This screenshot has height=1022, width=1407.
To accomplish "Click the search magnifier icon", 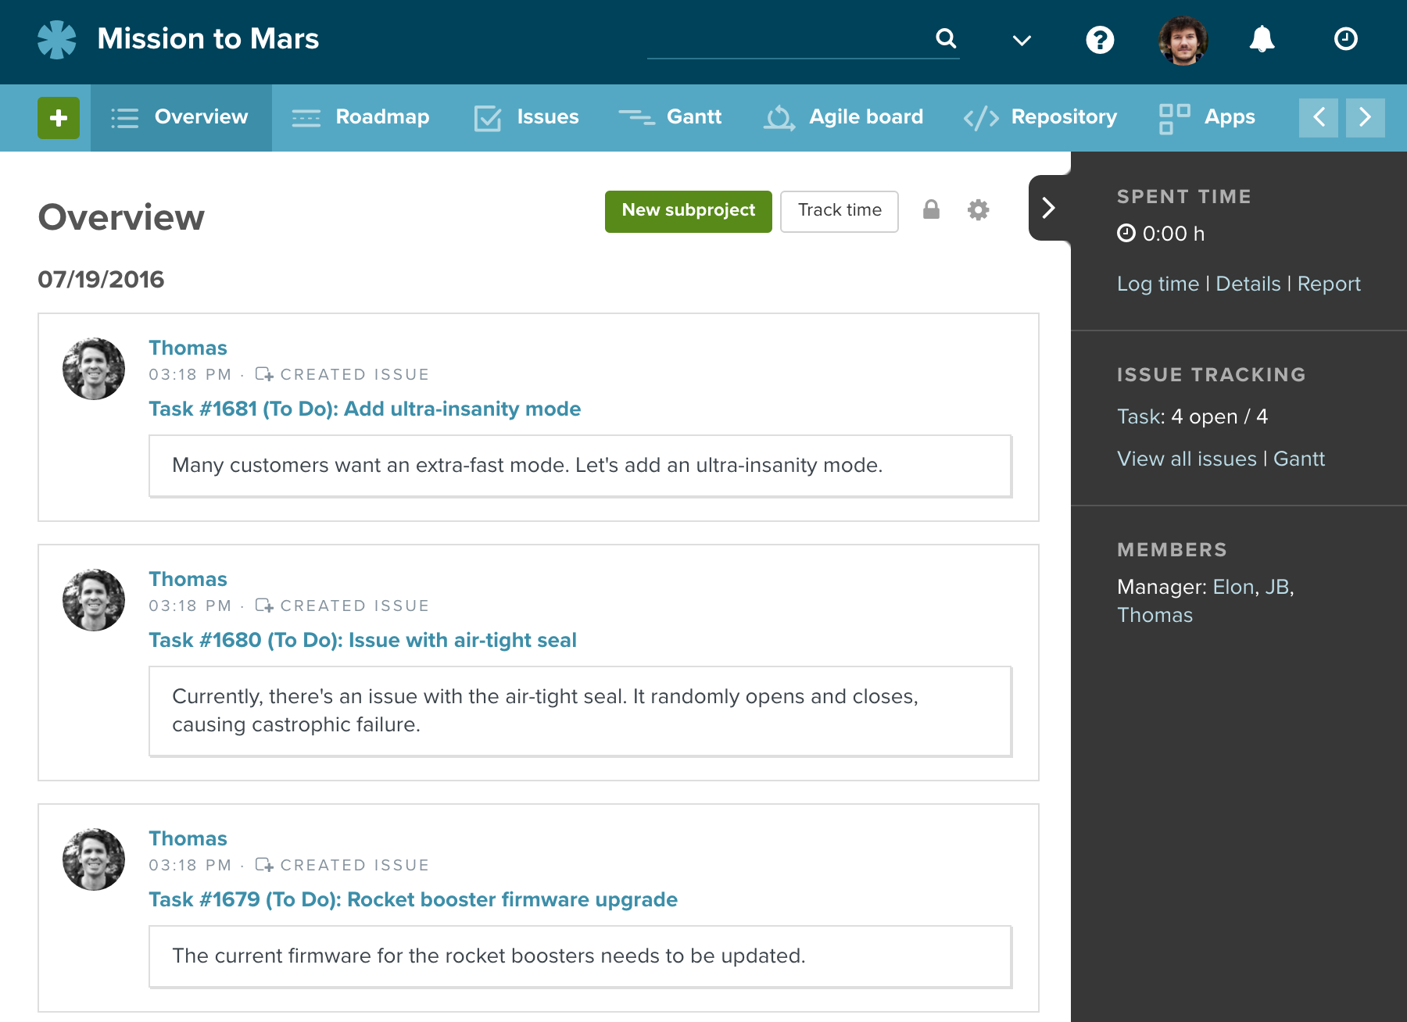I will (946, 38).
